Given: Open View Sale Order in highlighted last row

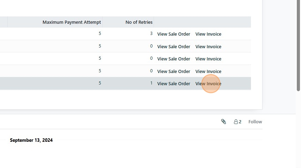Looking at the screenshot, I should (174, 83).
